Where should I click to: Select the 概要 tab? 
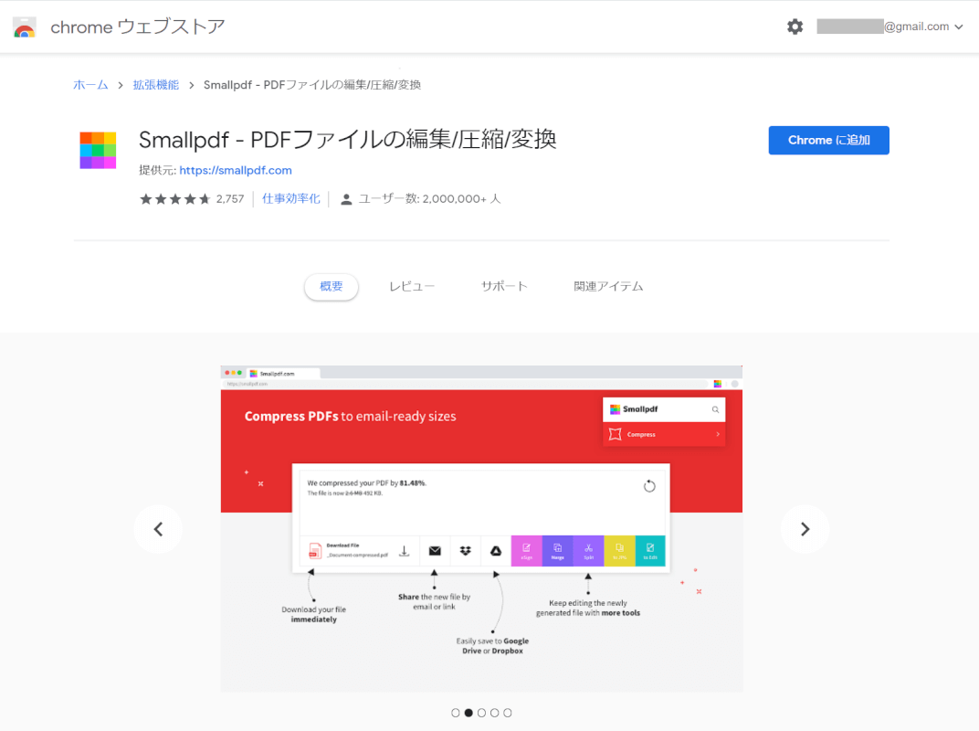332,286
